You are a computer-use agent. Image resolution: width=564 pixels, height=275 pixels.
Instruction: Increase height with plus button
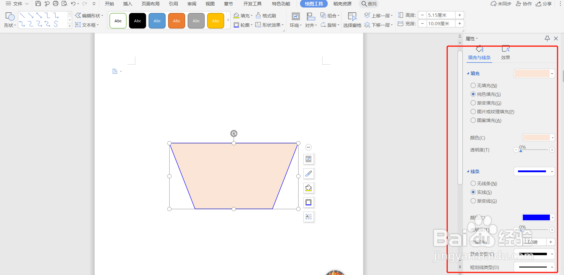pyautogui.click(x=460, y=15)
